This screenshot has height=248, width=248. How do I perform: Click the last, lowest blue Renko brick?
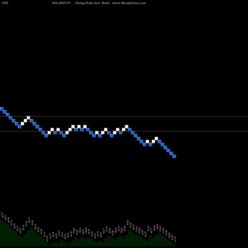(174, 156)
